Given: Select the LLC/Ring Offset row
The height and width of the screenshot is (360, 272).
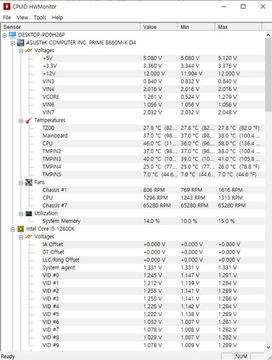Looking at the screenshot, I should point(153,260).
